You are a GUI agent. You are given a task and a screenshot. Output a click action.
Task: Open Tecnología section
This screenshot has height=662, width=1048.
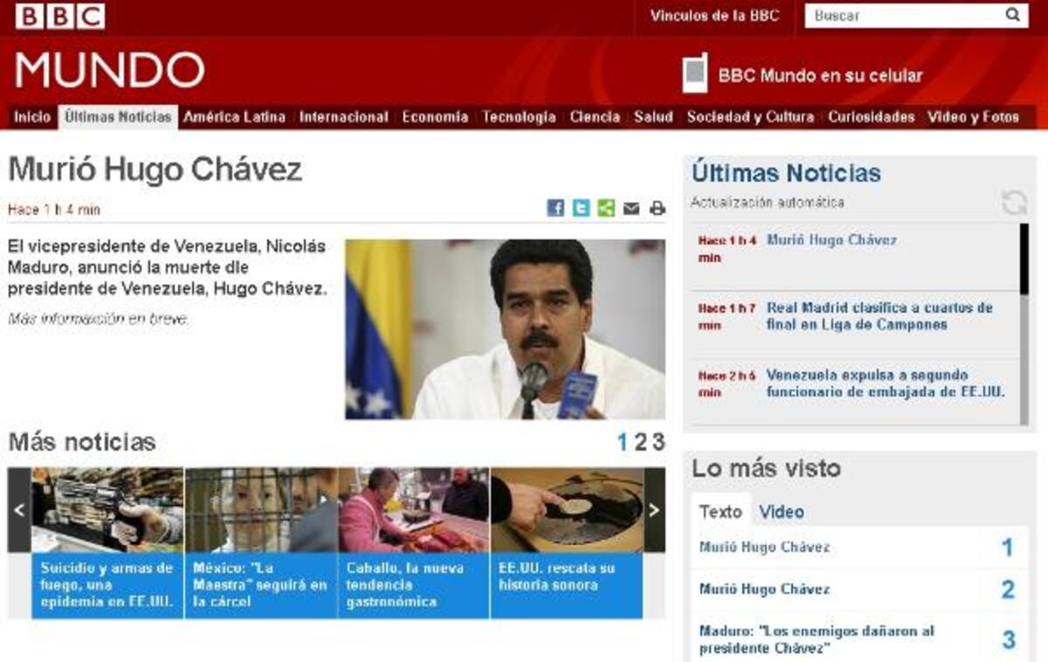(x=519, y=117)
